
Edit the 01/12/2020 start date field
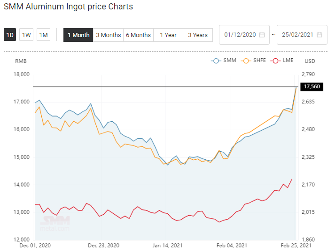[244, 35]
